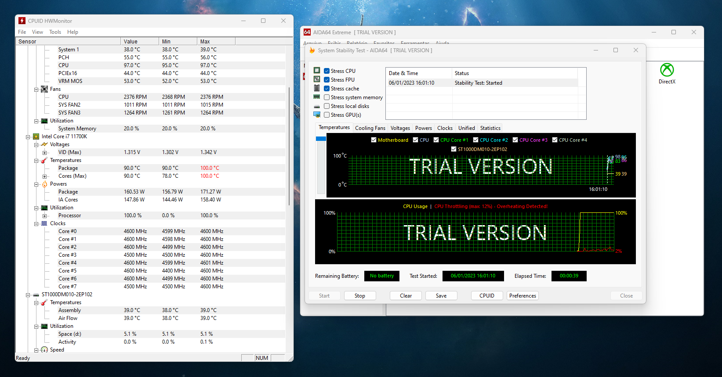Screen dimensions: 722x377
Task: Click the Speed gauge icon in HWMonitor
Action: pyautogui.click(x=44, y=350)
